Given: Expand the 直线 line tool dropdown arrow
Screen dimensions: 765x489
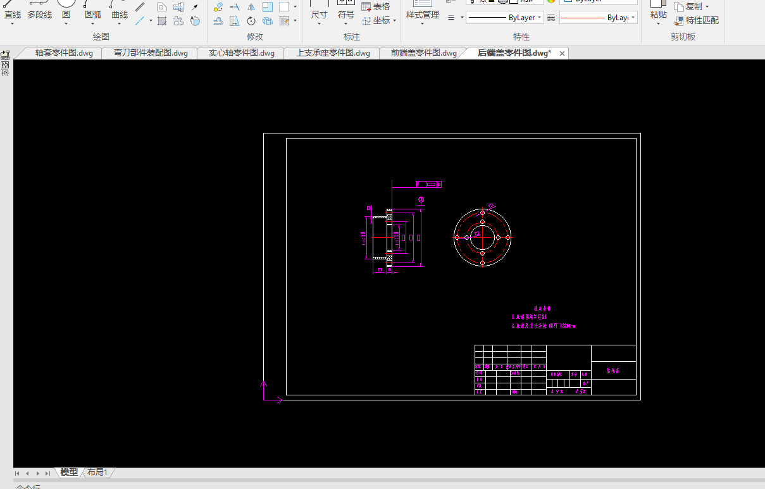Looking at the screenshot, I should coord(13,25).
